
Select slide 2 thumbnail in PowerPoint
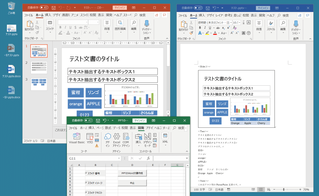(x=39, y=68)
